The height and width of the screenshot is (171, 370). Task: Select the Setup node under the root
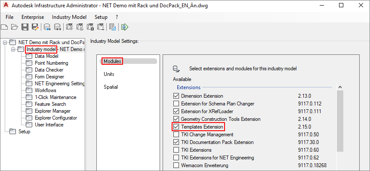pyautogui.click(x=24, y=132)
